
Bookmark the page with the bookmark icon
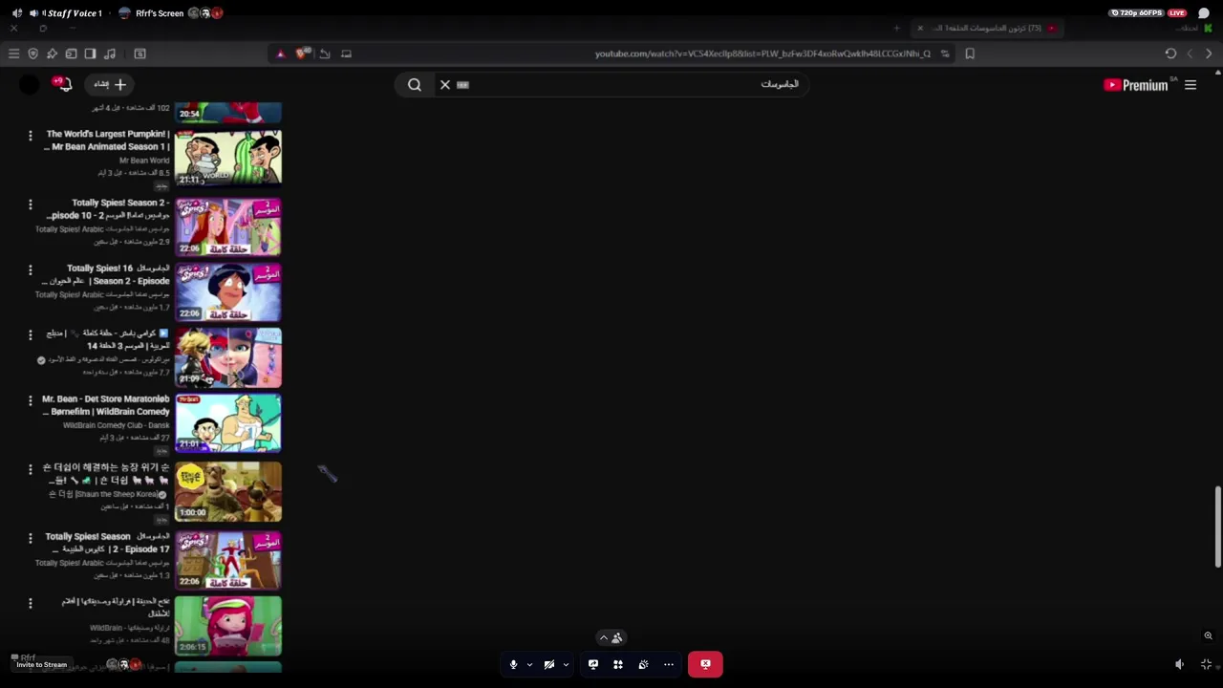pyautogui.click(x=970, y=54)
